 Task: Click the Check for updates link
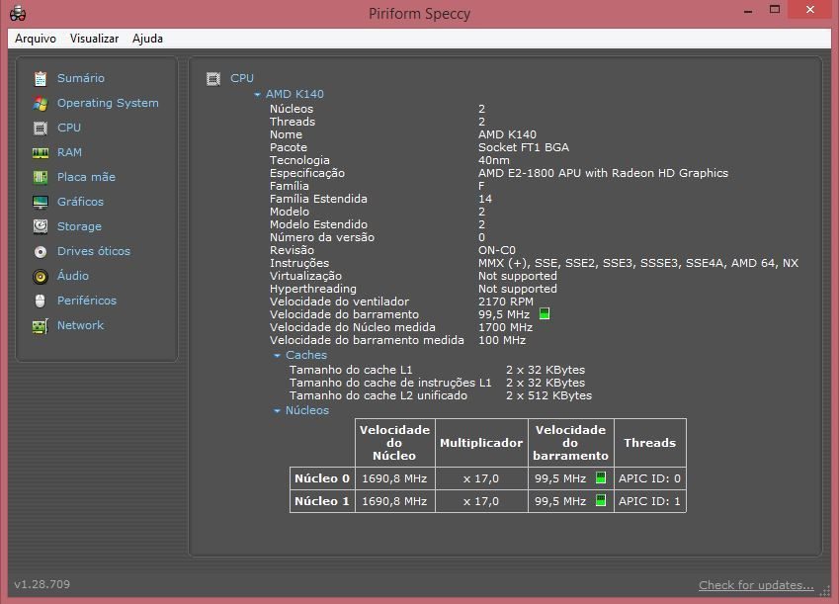point(756,585)
